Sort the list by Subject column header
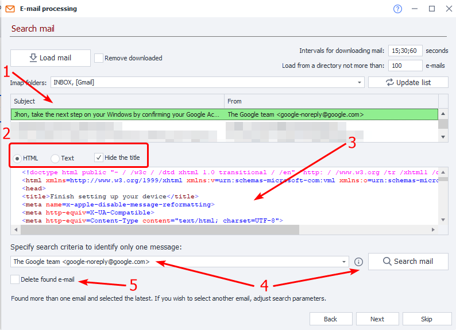 pyautogui.click(x=117, y=101)
